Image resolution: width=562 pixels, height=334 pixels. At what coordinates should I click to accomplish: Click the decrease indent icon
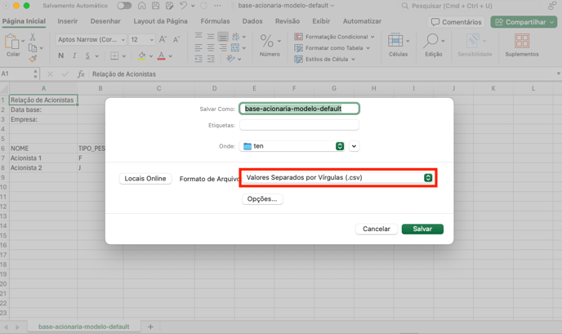(x=198, y=59)
